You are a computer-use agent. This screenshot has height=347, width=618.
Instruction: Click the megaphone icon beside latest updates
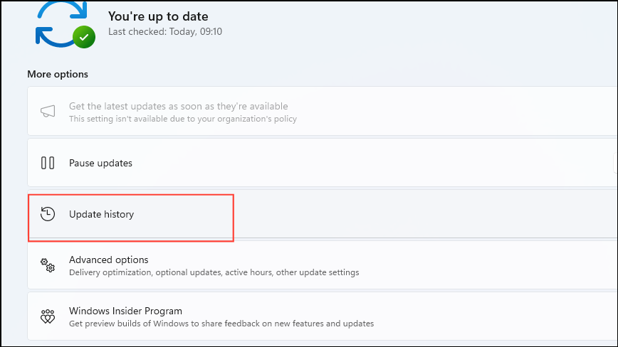coord(48,112)
